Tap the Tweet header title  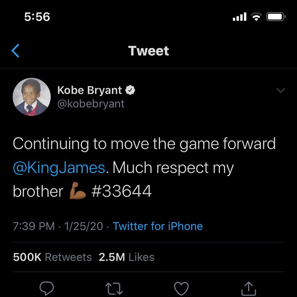(148, 51)
